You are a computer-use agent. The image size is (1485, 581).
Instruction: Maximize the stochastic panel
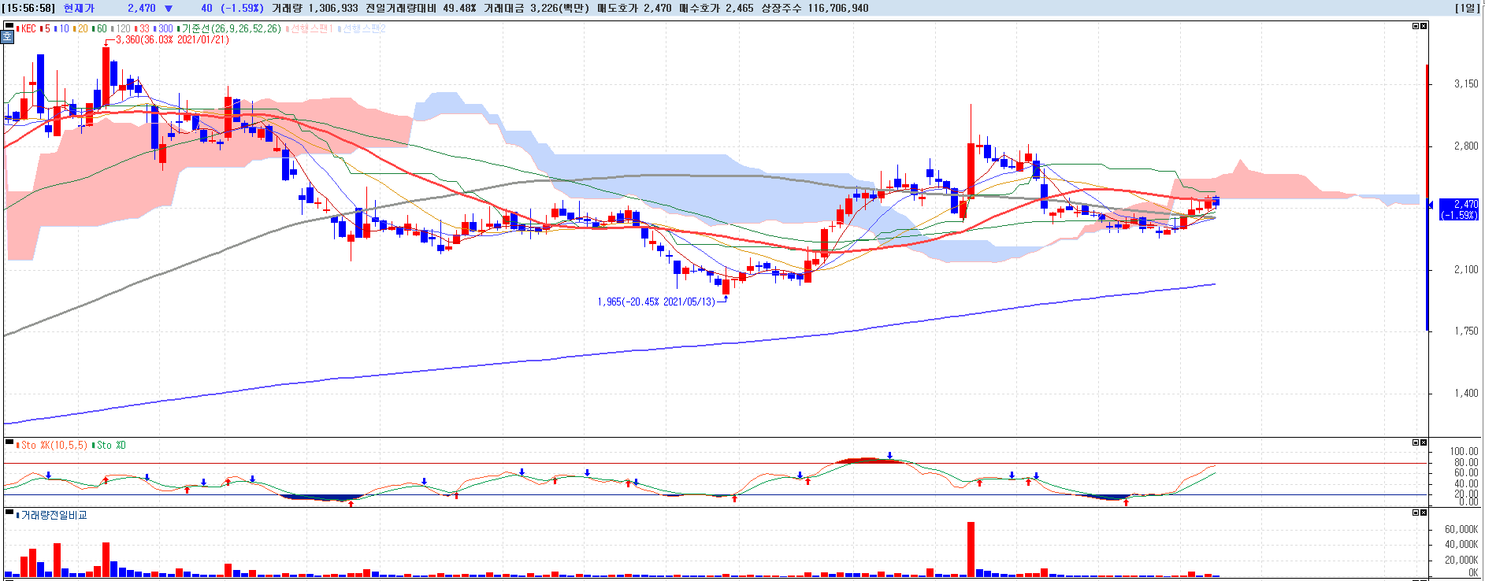(1415, 442)
